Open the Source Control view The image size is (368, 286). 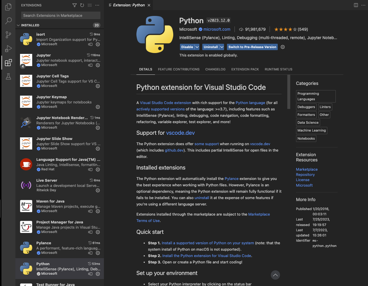coord(8,35)
